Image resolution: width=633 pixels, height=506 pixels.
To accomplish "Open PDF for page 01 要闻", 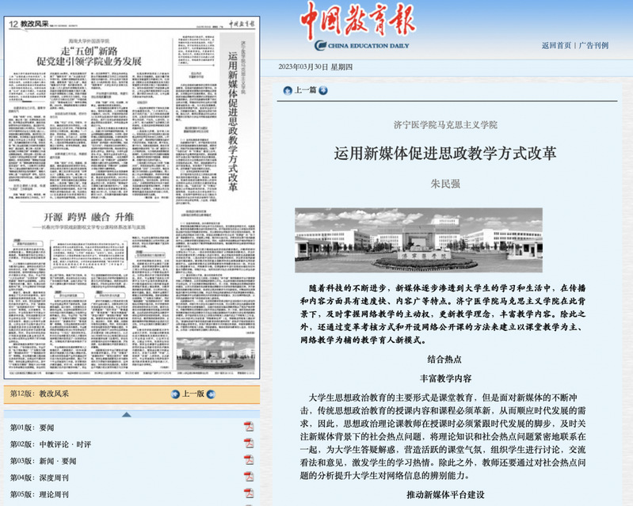I will pyautogui.click(x=248, y=427).
